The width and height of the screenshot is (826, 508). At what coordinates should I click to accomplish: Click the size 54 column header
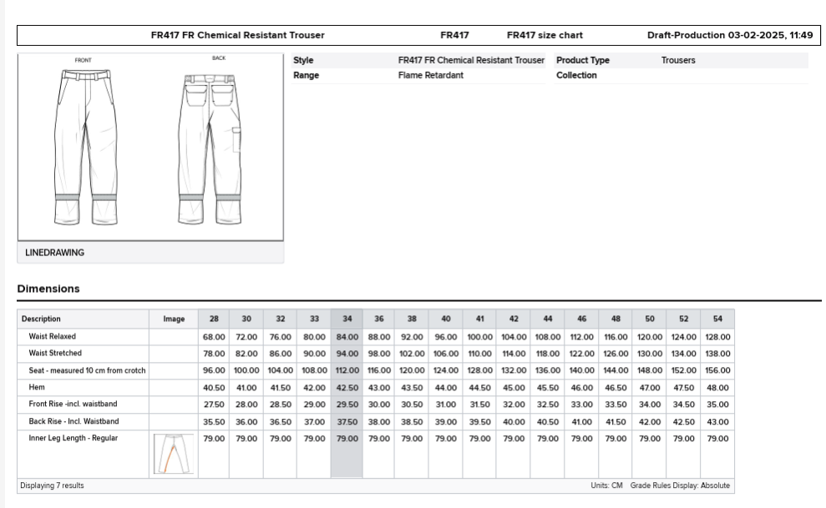coord(717,319)
